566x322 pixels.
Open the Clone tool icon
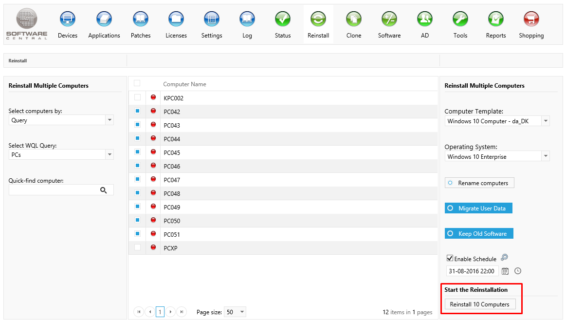coord(354,19)
